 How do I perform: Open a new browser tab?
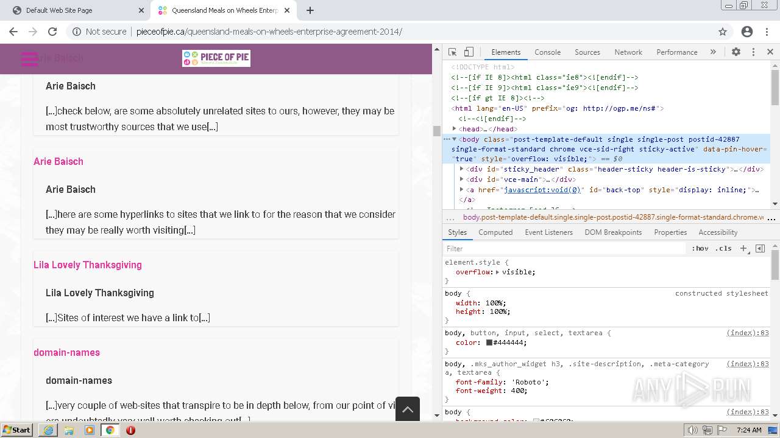point(310,10)
